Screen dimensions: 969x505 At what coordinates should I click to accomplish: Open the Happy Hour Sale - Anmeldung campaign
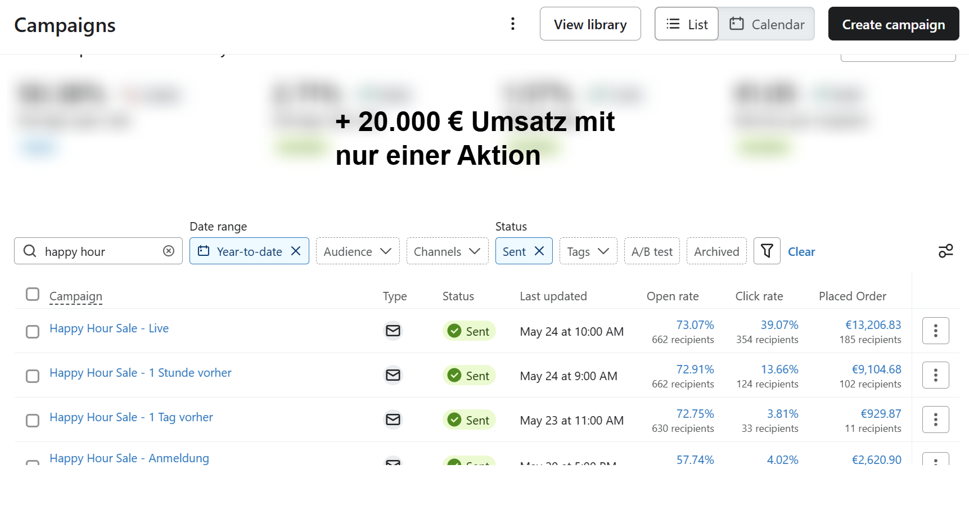(x=129, y=458)
